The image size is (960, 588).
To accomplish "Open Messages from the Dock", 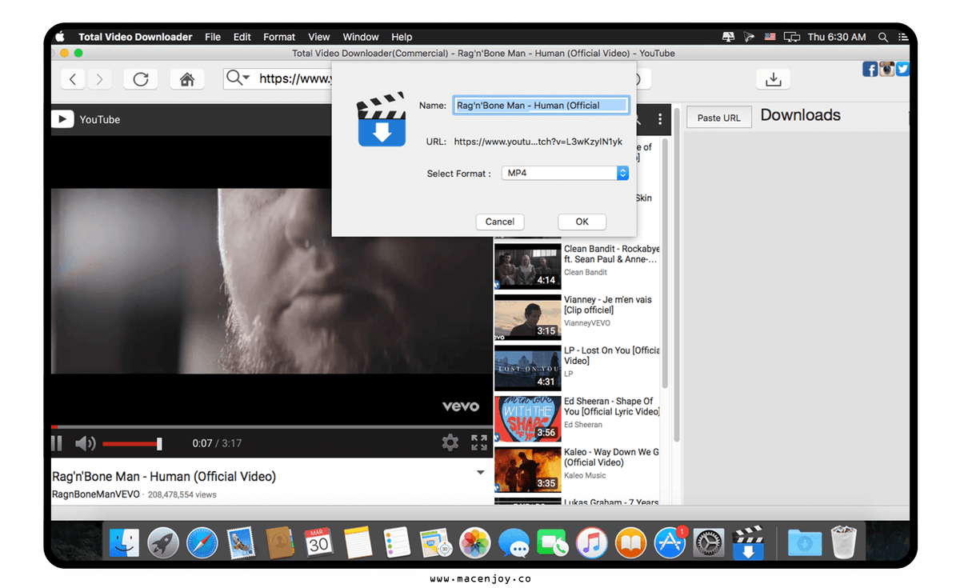I will 514,542.
